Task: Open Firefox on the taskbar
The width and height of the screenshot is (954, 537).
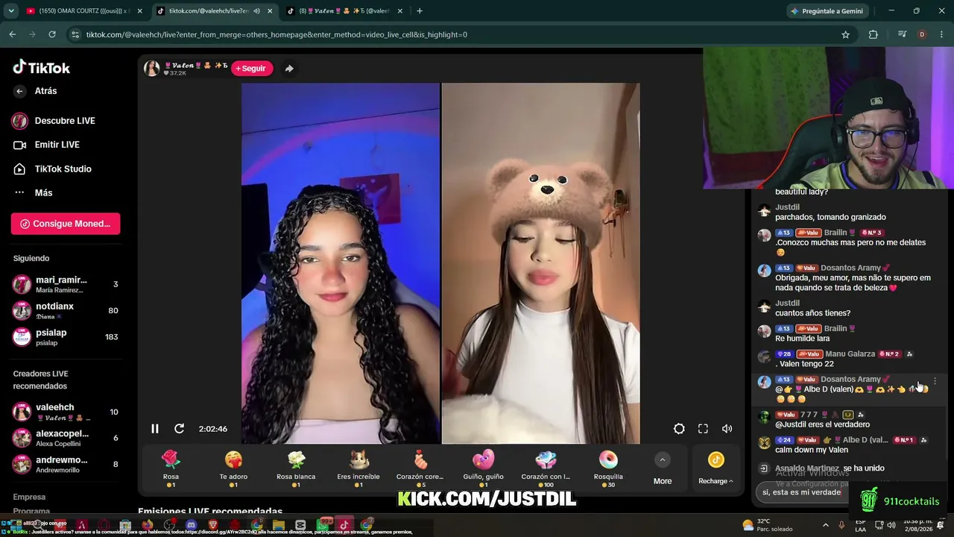Action: [x=148, y=525]
